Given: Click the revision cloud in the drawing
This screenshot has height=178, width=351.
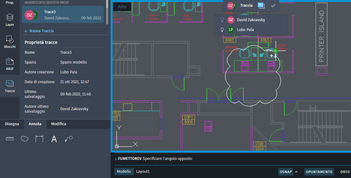Looking at the screenshot, I should coord(253,76).
